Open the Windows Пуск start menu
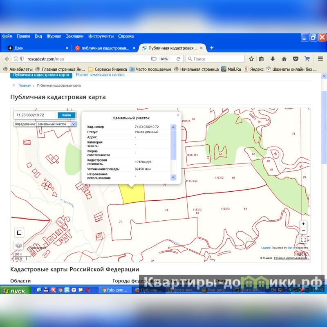 tap(13, 291)
